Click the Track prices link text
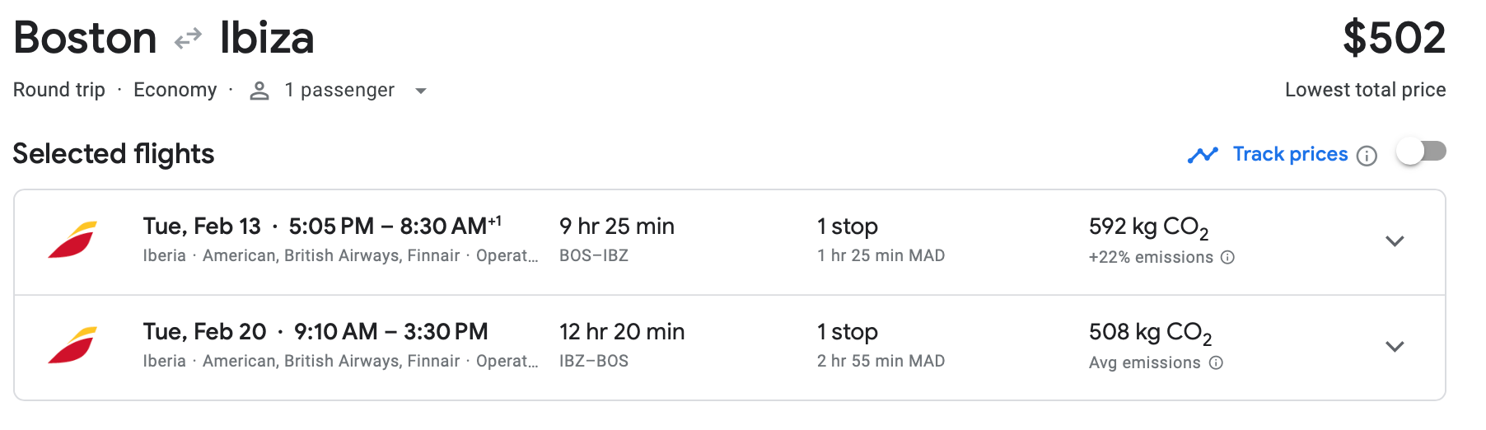Screen dimensions: 1486x430 pyautogui.click(x=1290, y=154)
